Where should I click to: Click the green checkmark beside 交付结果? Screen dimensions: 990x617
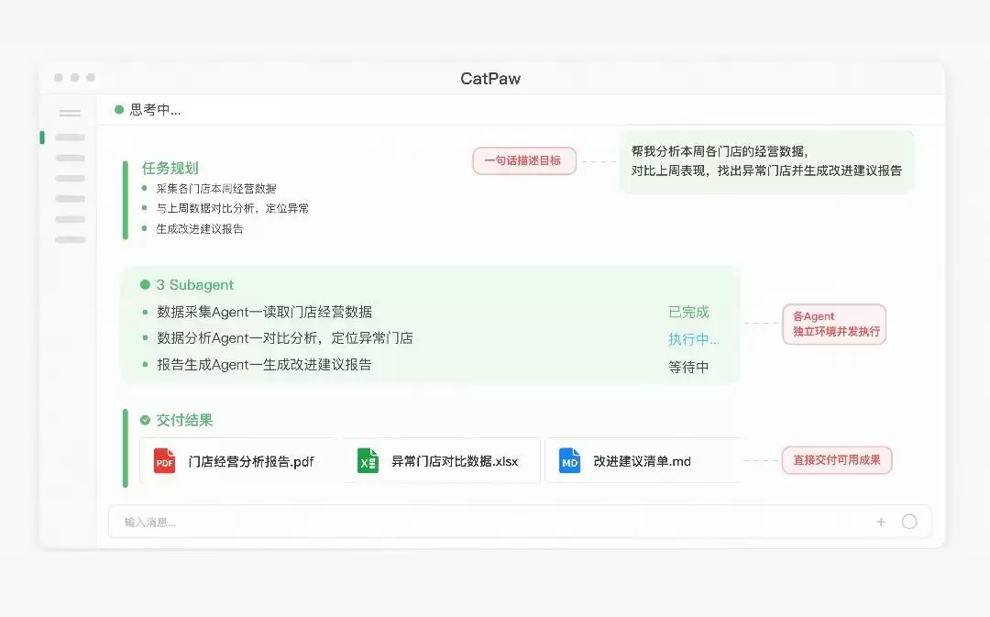click(145, 420)
